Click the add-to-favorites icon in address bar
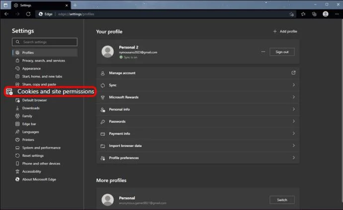The image size is (343, 210). (x=291, y=14)
